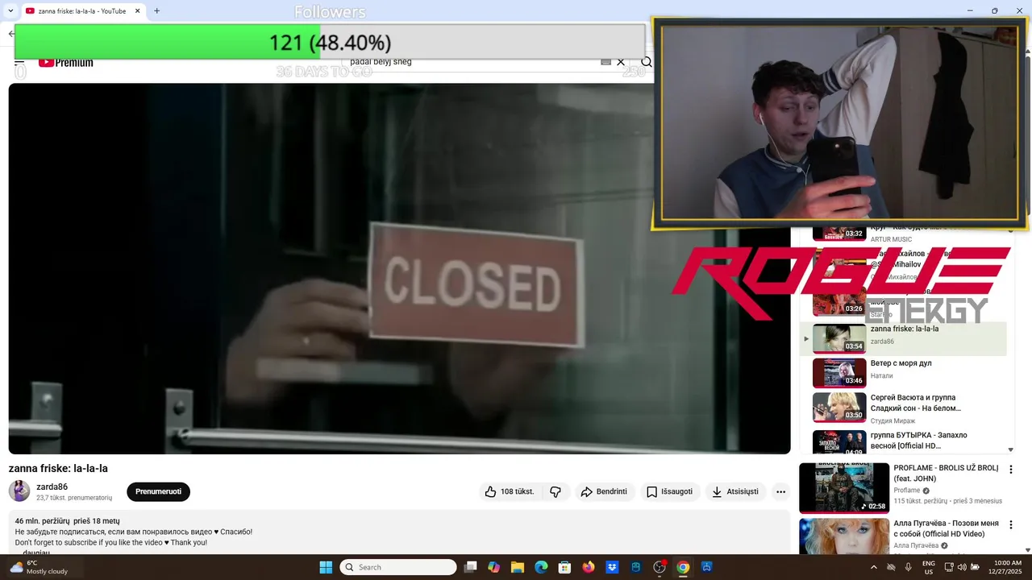This screenshot has height=580, width=1032.
Task: Select current playlist item 'zanna friske: la-la-la'
Action: pos(903,338)
